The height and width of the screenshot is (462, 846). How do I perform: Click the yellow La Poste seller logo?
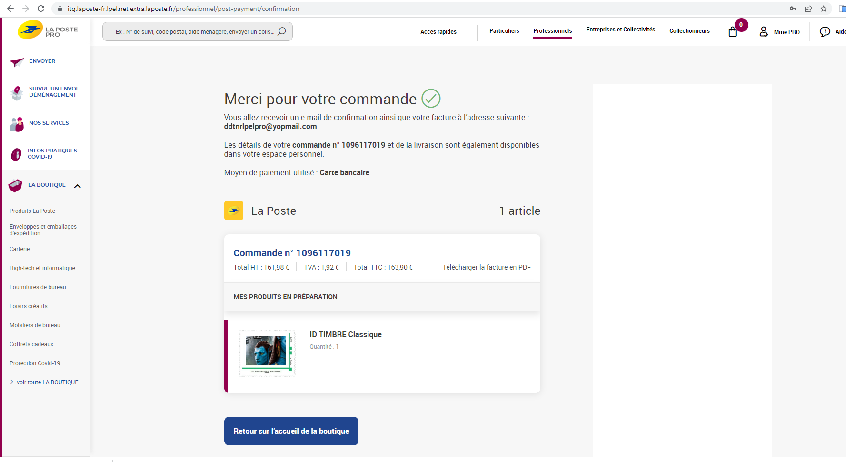[234, 211]
